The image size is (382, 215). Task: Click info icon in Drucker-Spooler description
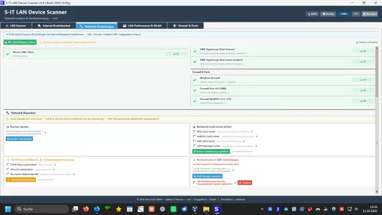45,132
